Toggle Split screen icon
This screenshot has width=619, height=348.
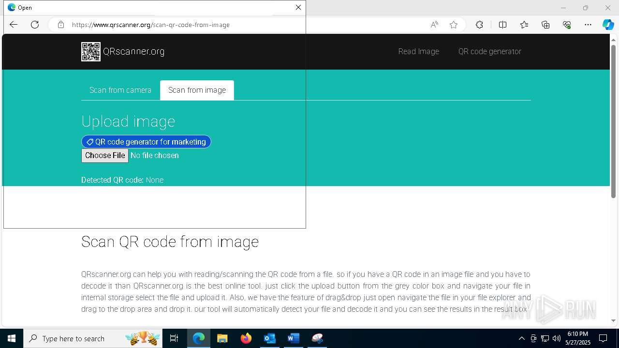[x=502, y=25]
